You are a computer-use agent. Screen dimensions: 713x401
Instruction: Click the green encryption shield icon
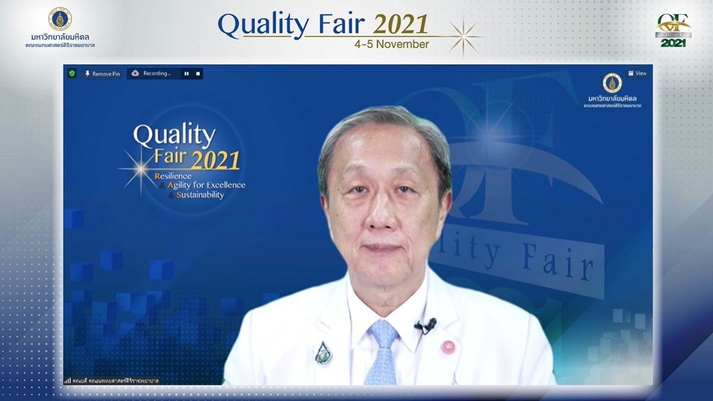click(72, 74)
